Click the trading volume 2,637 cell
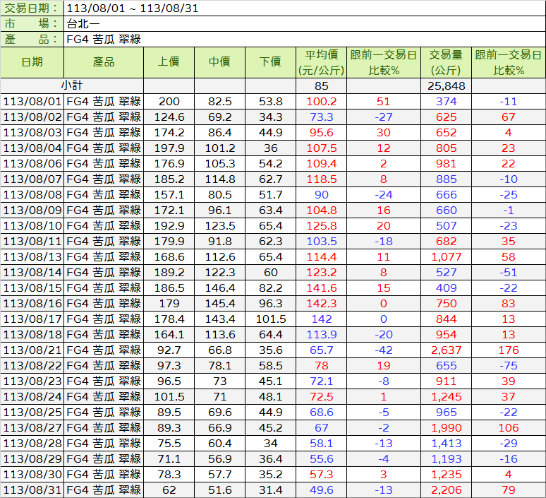 point(446,350)
